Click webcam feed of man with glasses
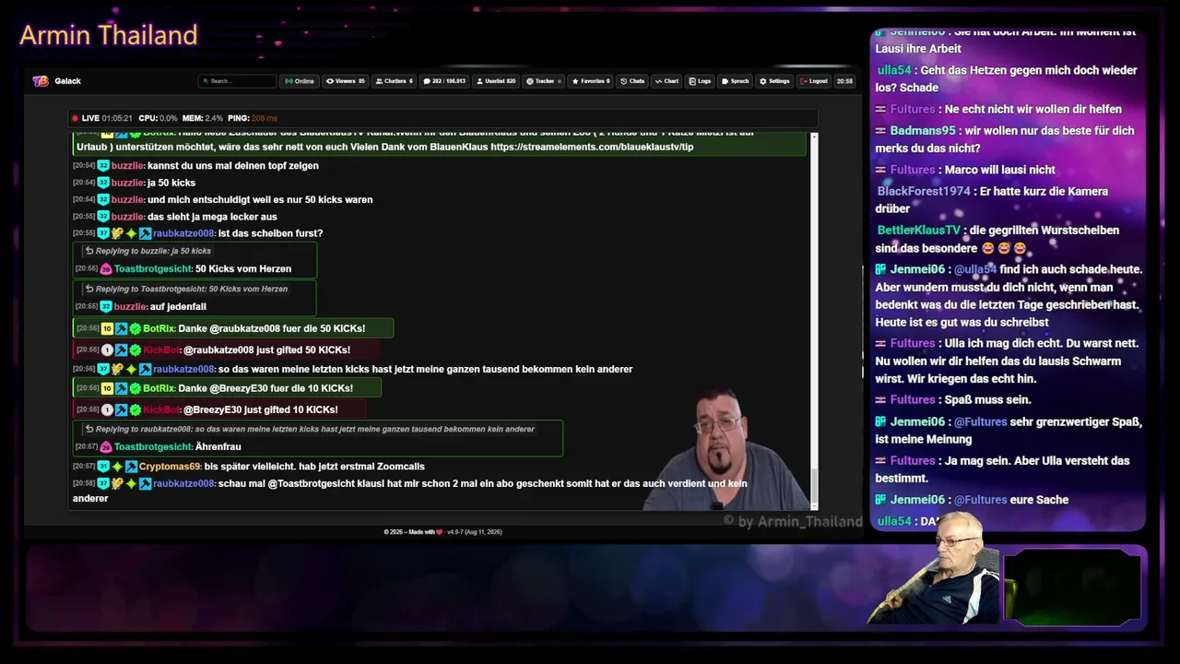Screen dimensions: 1180x664 pyautogui.click(x=728, y=451)
